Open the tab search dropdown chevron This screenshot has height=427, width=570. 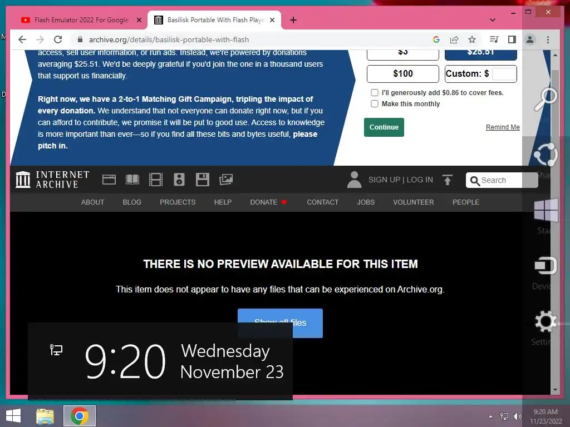(x=493, y=20)
